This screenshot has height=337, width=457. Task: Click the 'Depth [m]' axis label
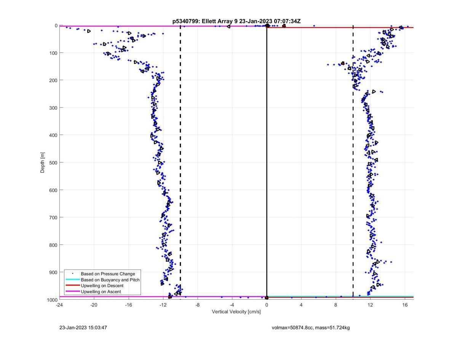coord(43,162)
